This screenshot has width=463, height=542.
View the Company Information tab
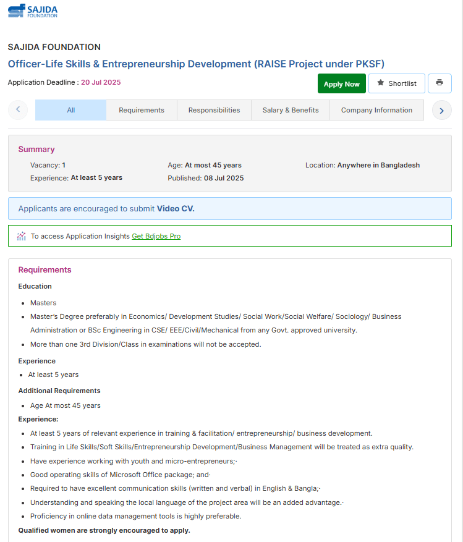coord(376,110)
